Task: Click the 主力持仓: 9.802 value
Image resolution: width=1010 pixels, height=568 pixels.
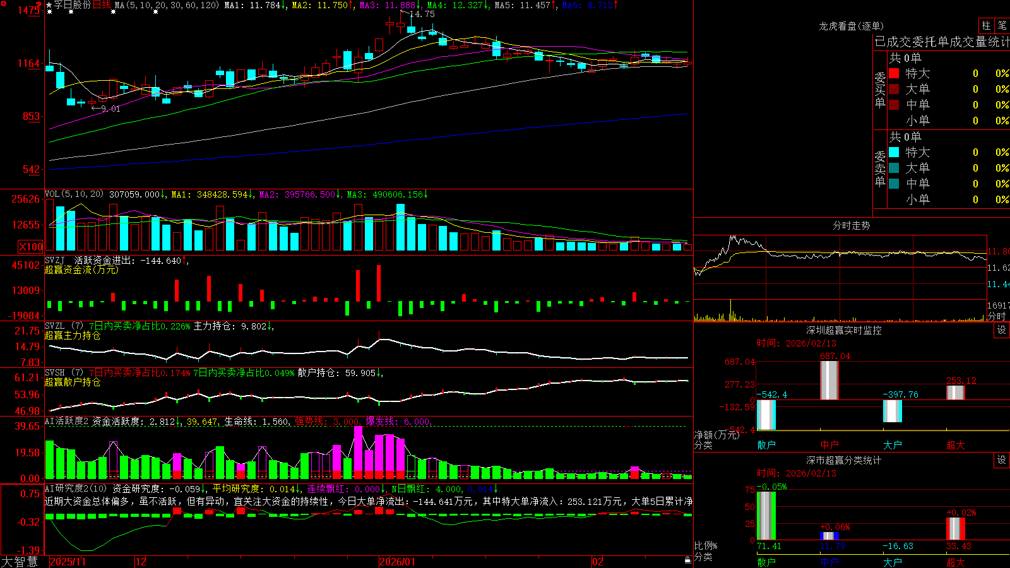Action: [230, 326]
